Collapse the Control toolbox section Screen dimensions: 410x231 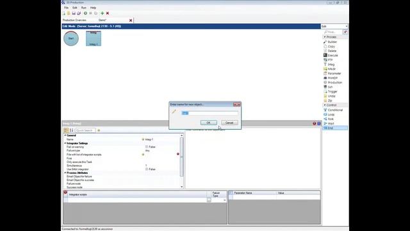coord(325,105)
